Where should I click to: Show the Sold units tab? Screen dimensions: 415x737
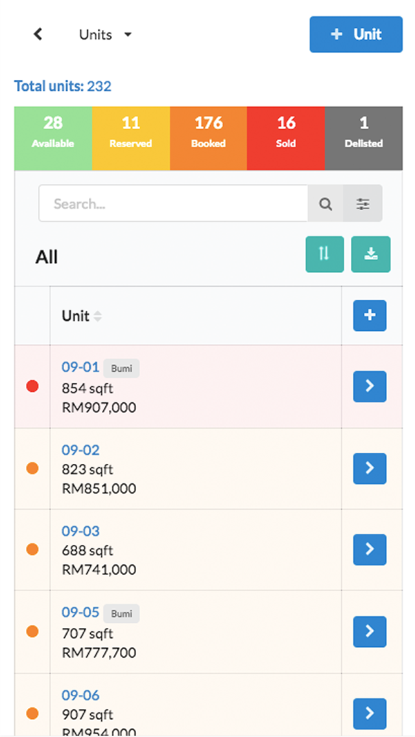coord(286,130)
